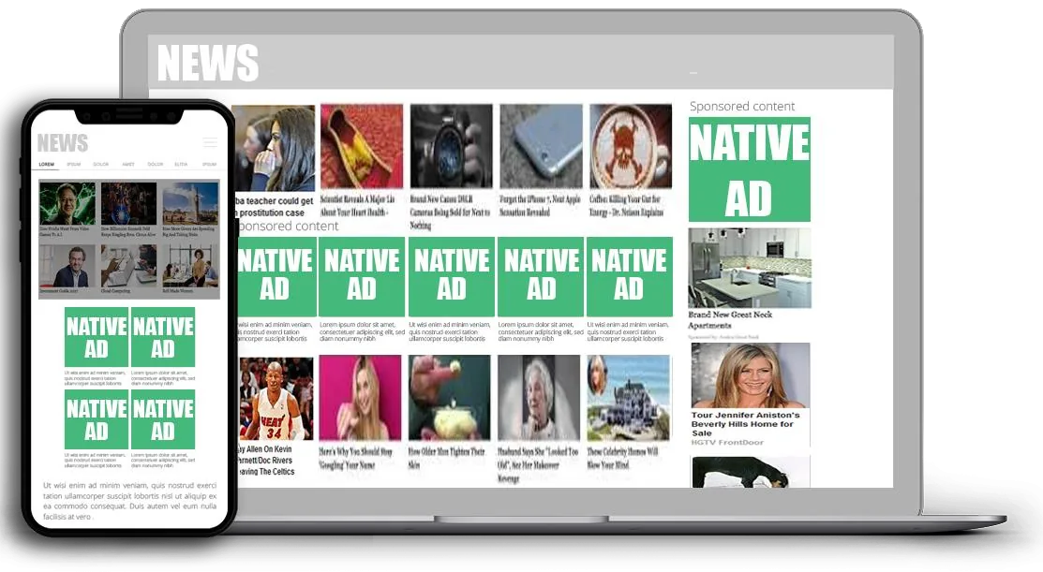Screen dimensions: 1043x572
Task: Open the 'Self Made Women' office photo
Action: point(190,266)
